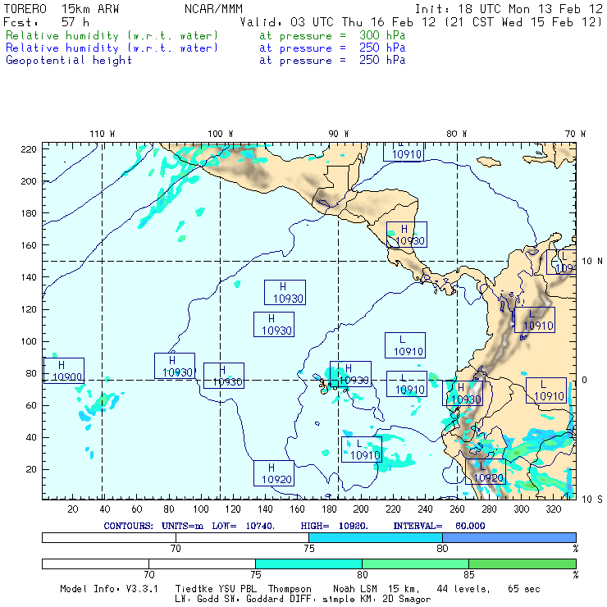Click the 'Tiedtke YSU PBL' model text

[x=216, y=589]
